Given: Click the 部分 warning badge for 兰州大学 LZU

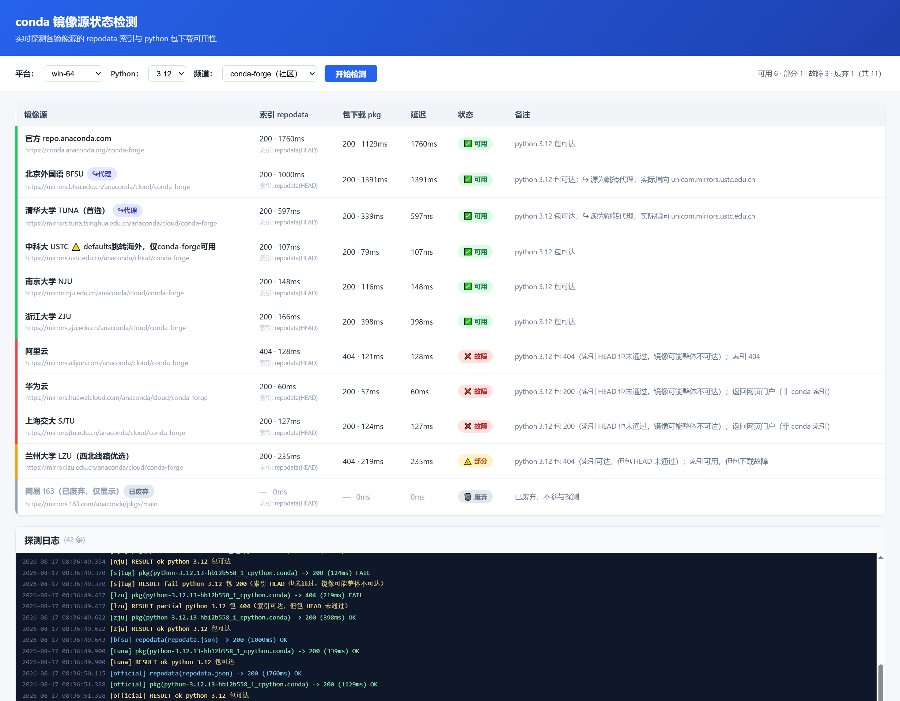Looking at the screenshot, I should point(475,462).
